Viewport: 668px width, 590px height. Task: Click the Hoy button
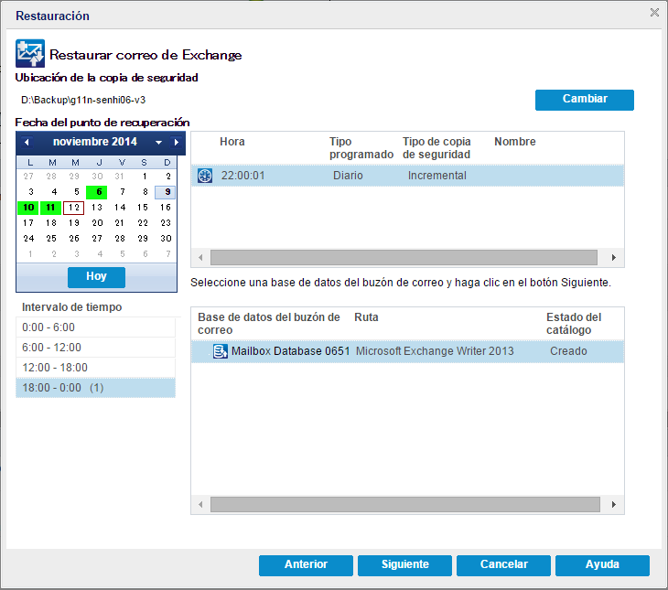pyautogui.click(x=96, y=277)
